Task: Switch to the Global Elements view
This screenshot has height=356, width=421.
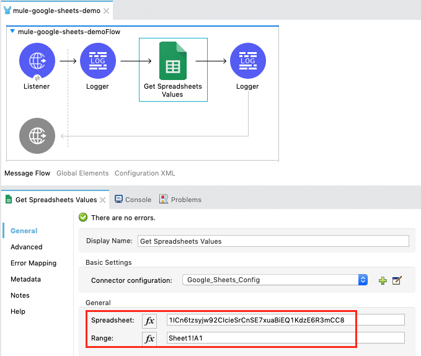Action: click(x=82, y=173)
